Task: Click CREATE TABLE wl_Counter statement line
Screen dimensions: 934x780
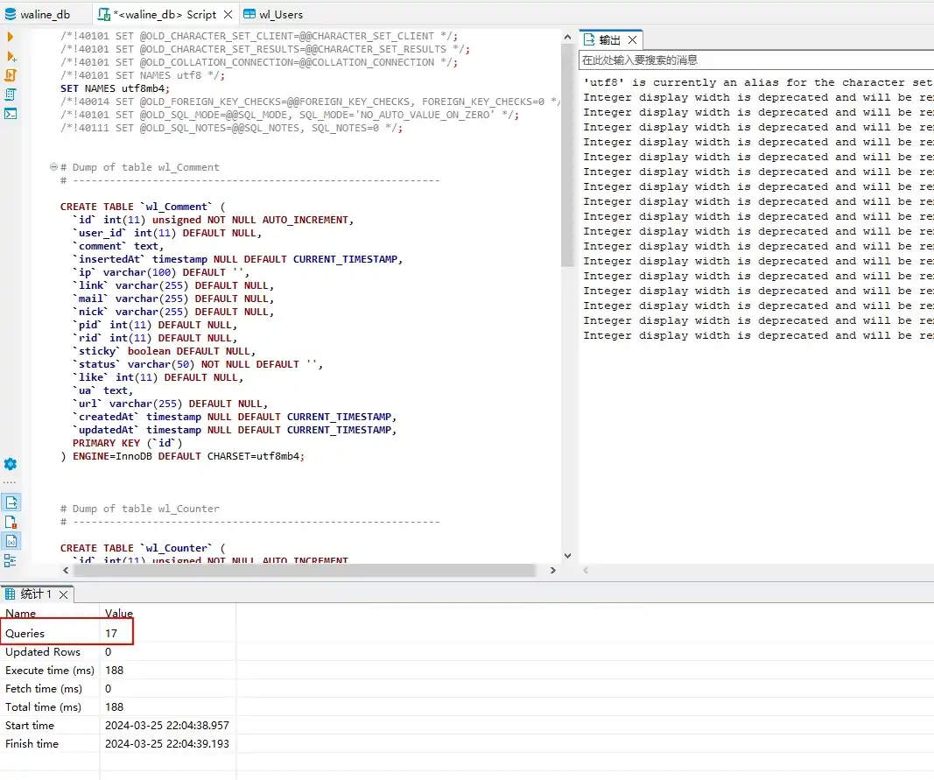Action: 143,548
